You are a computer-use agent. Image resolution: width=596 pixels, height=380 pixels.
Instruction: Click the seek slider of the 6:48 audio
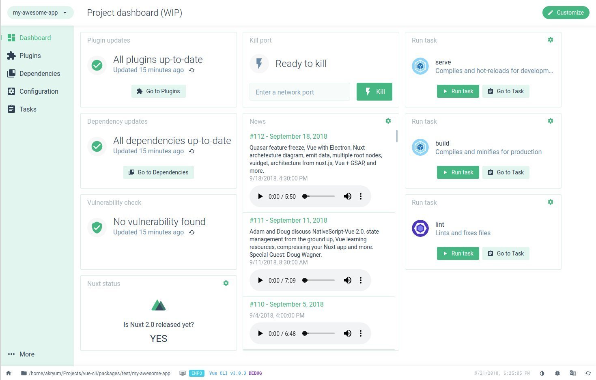(319, 333)
